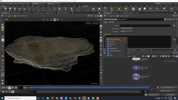Viewport: 178px width, 100px height.
Task: Activate the select arrow tool in left toolbar
Action: (3, 36)
